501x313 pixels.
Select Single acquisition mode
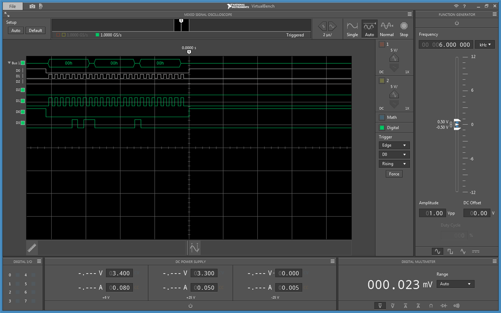click(x=352, y=29)
